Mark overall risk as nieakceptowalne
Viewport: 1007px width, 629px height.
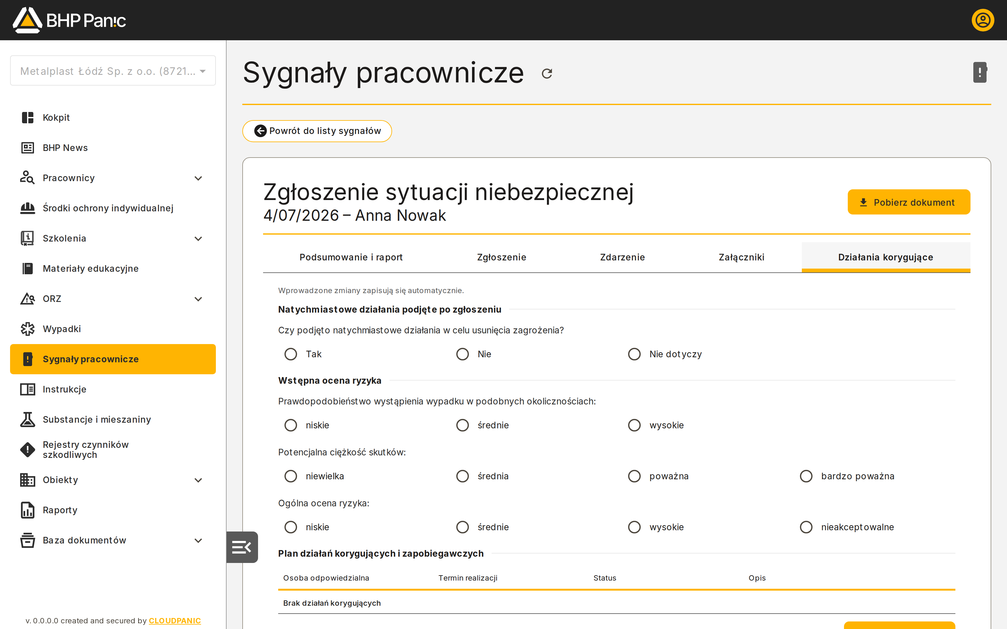806,527
